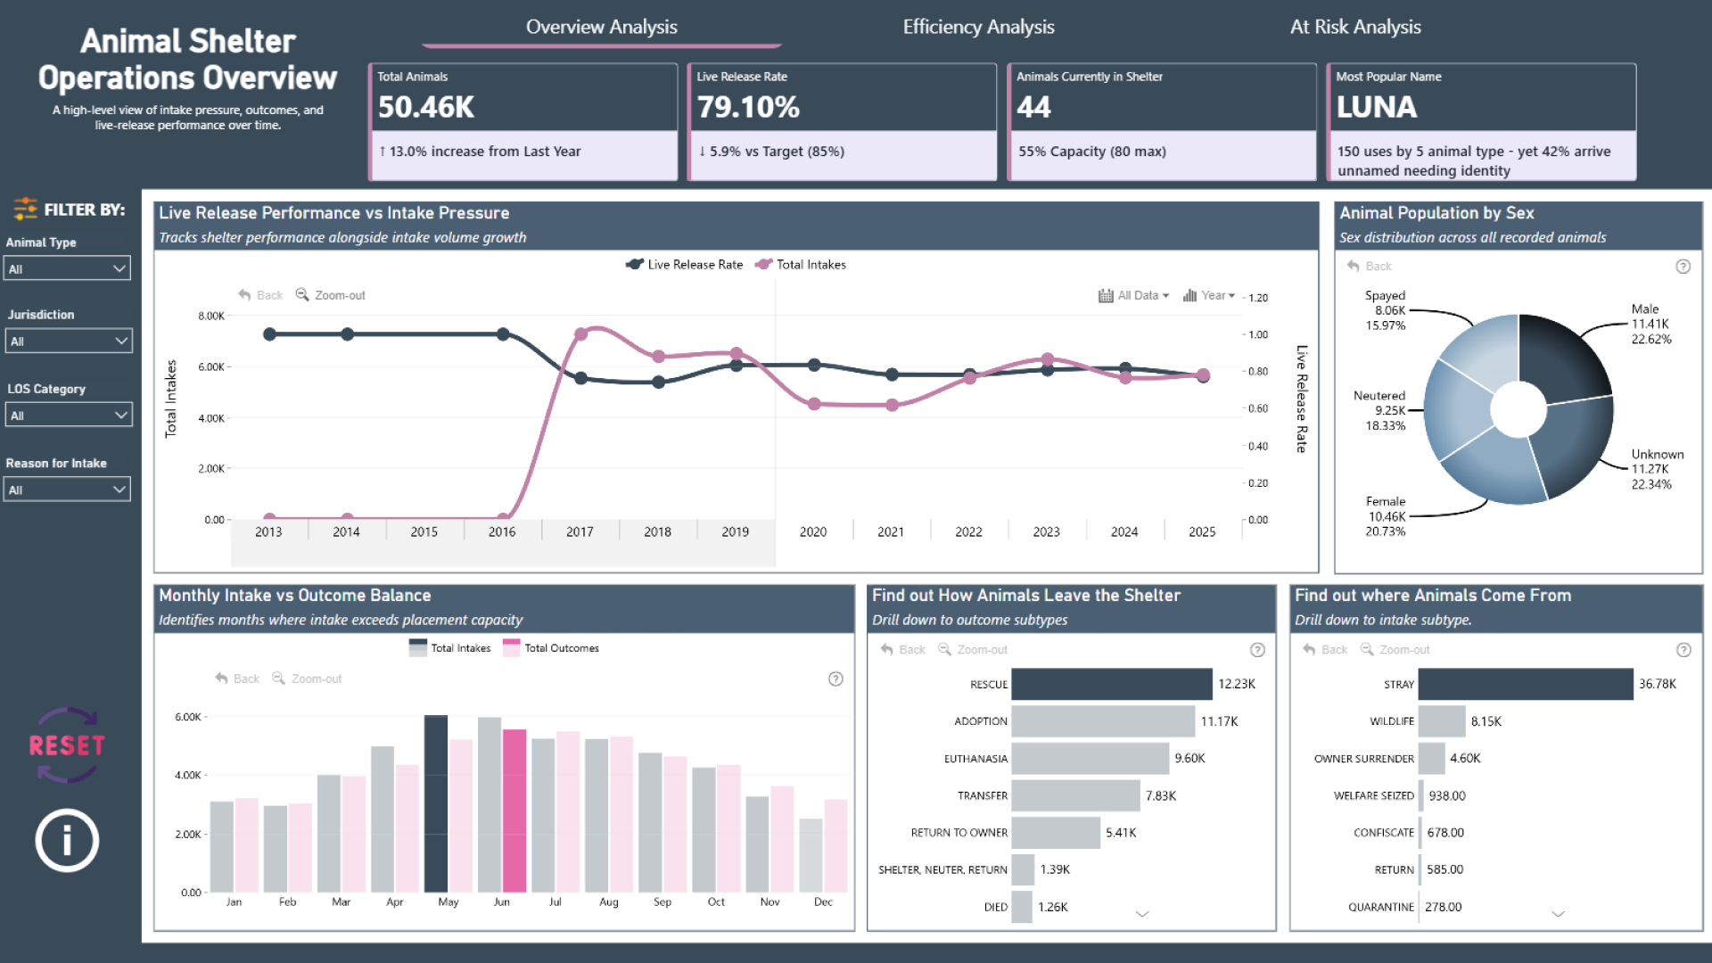The image size is (1712, 963).
Task: Expand the chevron below DIED bar
Action: [x=1141, y=914]
